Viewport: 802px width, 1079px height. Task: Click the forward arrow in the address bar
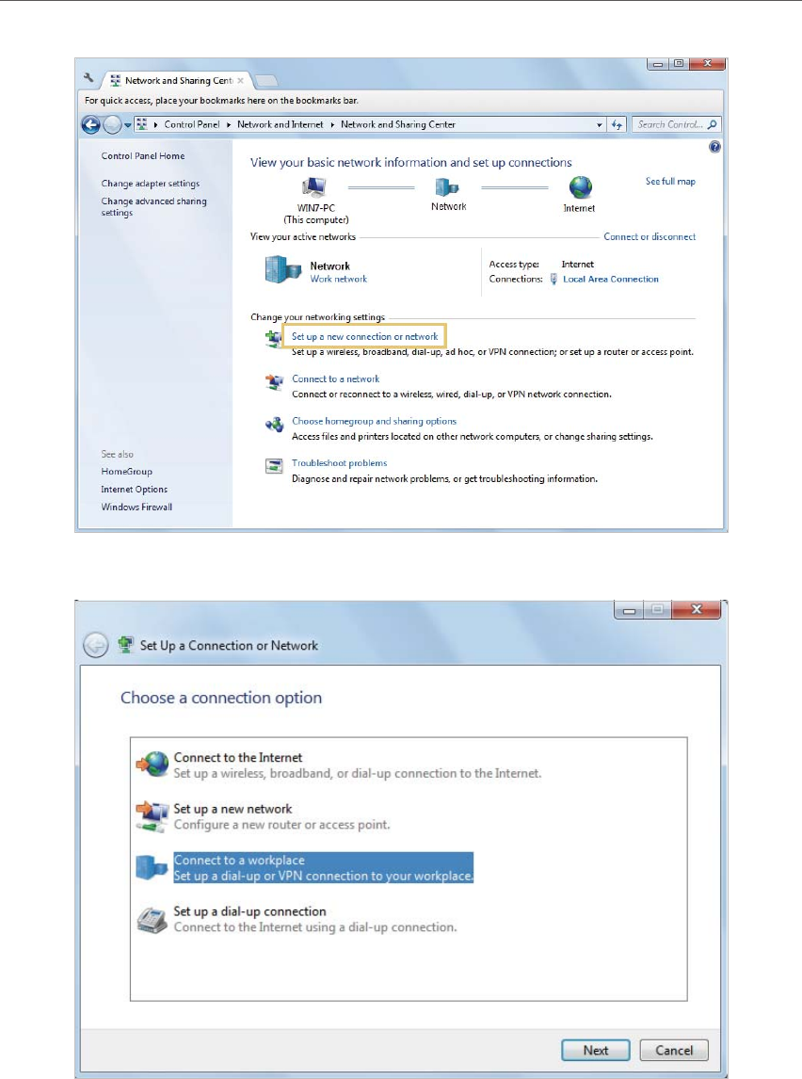[112, 124]
